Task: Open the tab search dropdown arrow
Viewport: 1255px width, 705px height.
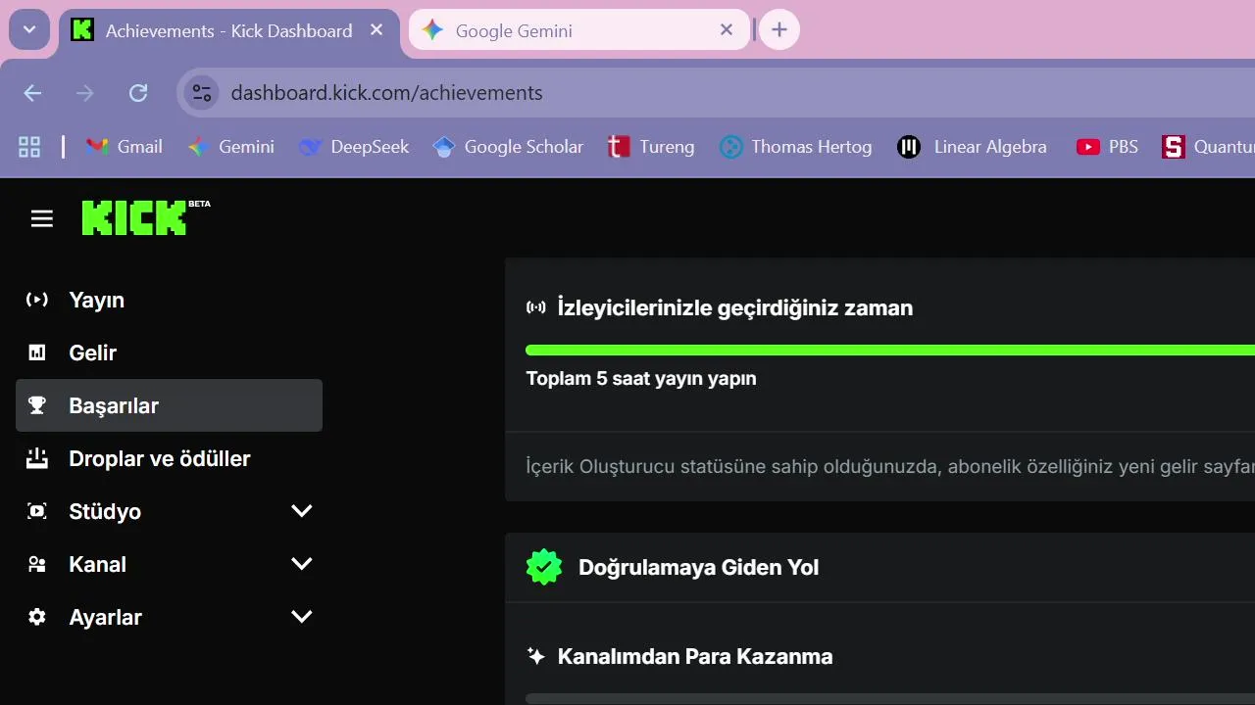Action: (x=29, y=30)
